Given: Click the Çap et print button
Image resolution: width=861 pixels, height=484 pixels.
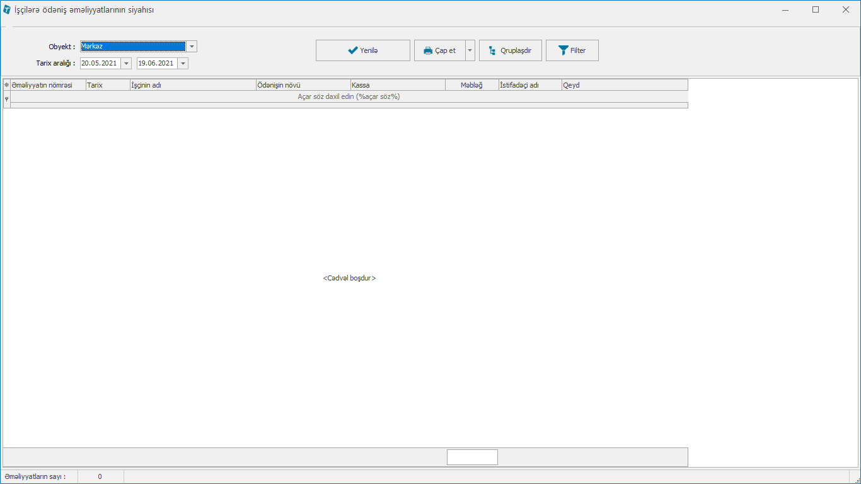Looking at the screenshot, I should (x=439, y=50).
